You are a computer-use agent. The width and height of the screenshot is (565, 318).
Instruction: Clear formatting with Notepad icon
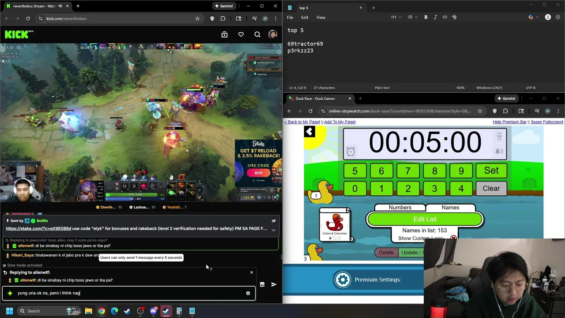454,17
